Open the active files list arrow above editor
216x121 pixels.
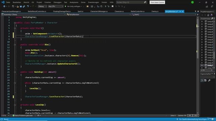pos(195,11)
